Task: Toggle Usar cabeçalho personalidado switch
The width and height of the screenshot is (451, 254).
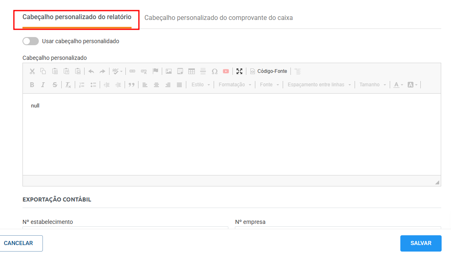Action: click(31, 41)
